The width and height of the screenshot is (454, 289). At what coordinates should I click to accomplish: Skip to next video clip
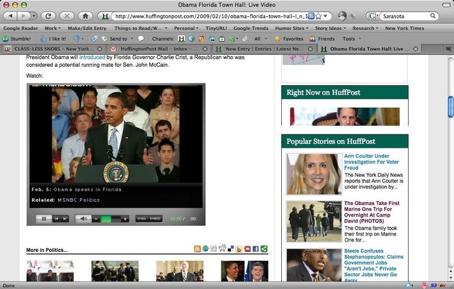click(x=65, y=218)
